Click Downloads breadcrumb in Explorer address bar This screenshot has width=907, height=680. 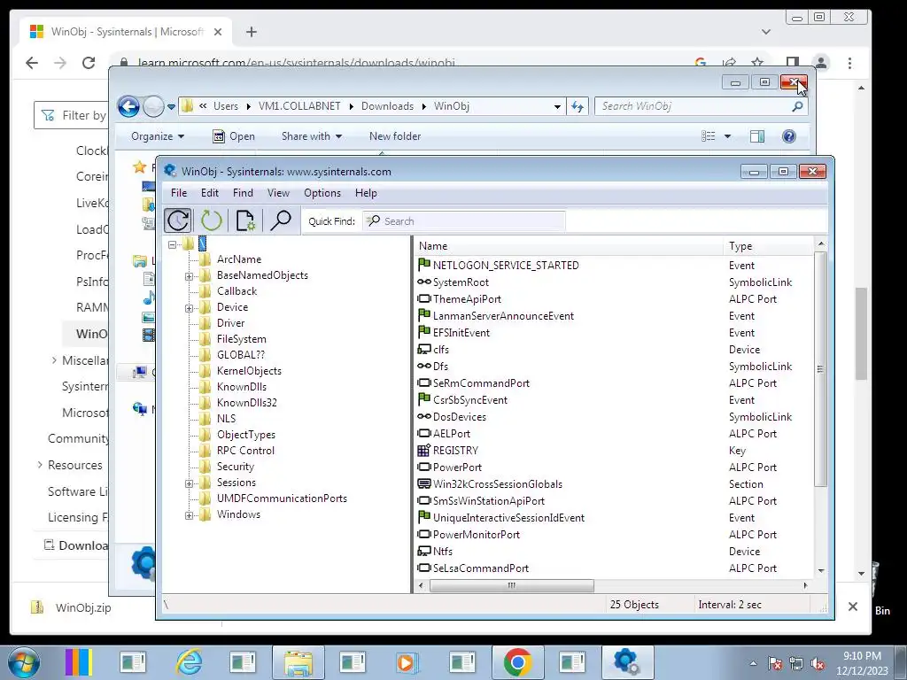coord(387,106)
